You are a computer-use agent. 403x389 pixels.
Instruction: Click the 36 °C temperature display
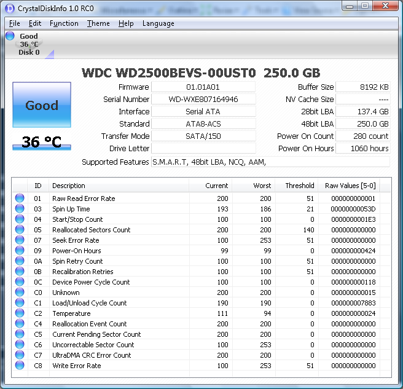(42, 142)
